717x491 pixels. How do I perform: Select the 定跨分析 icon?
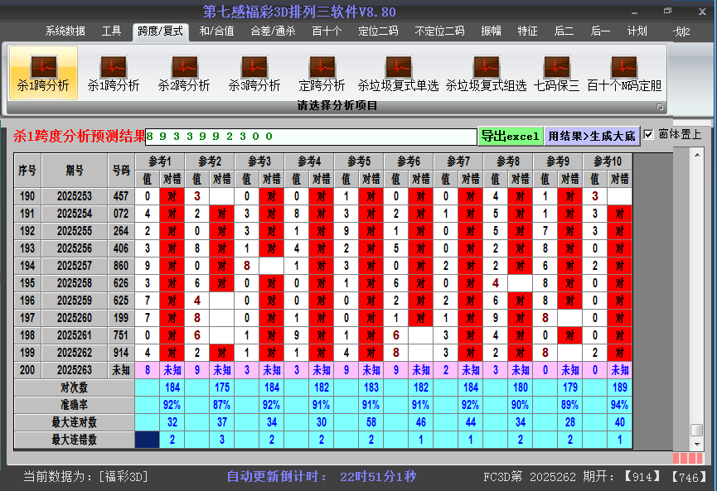(322, 73)
